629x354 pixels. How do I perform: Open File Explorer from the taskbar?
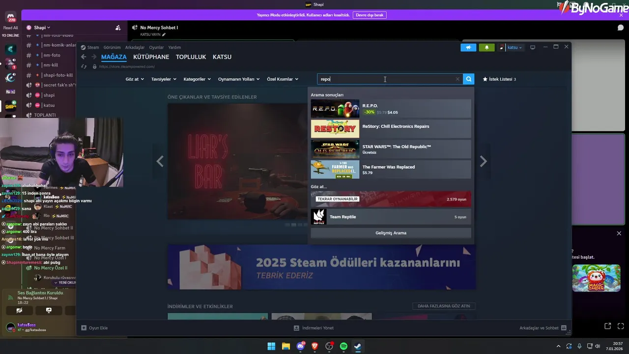(x=286, y=346)
